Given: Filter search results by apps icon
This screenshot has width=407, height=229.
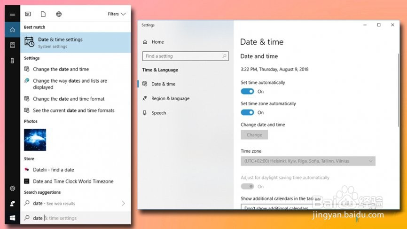Looking at the screenshot, I should coord(28,14).
